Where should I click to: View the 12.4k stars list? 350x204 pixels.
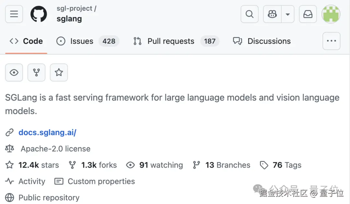point(39,165)
